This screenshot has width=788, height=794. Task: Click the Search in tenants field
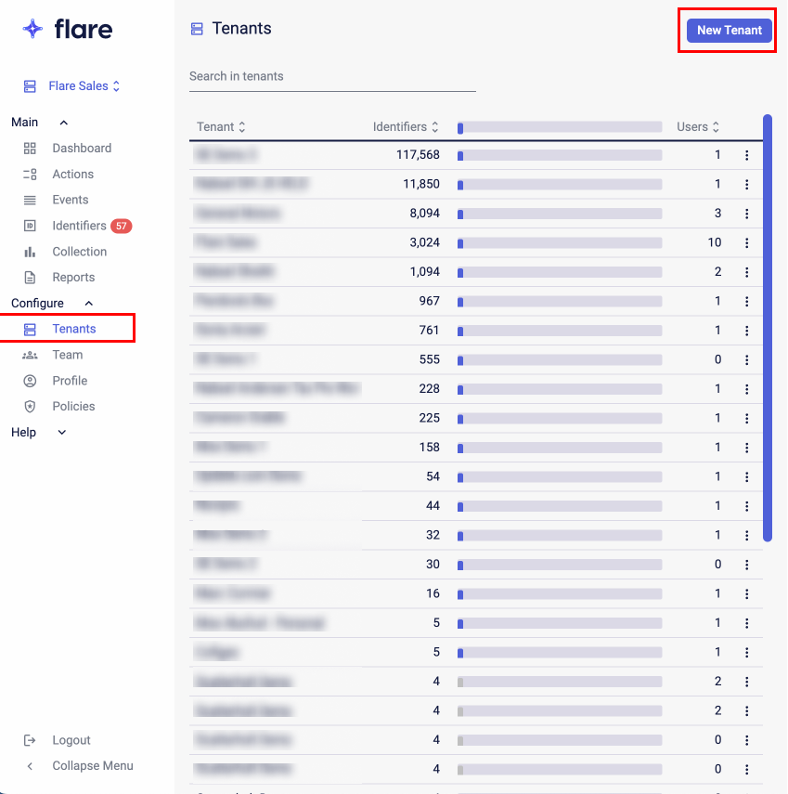point(331,76)
